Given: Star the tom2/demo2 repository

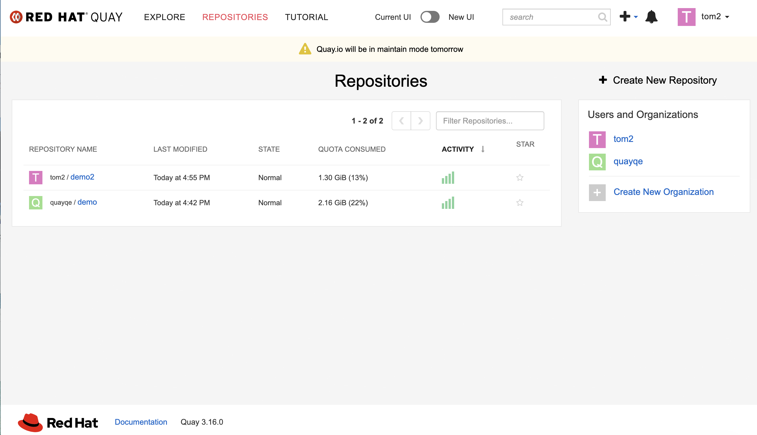Looking at the screenshot, I should point(520,177).
